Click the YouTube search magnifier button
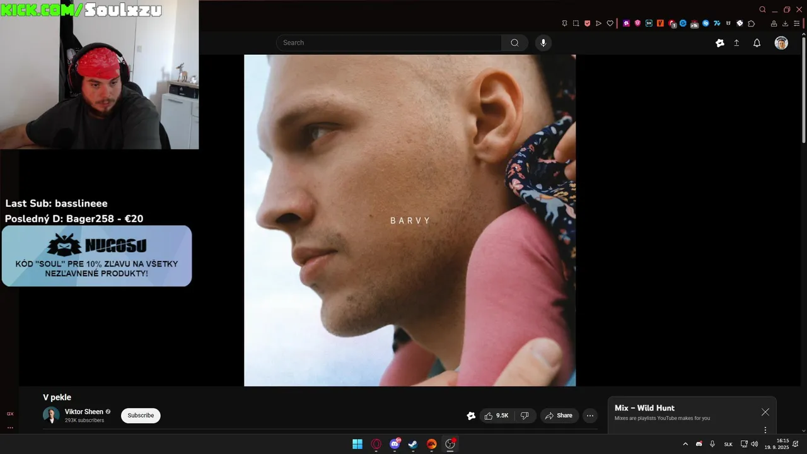 click(514, 43)
